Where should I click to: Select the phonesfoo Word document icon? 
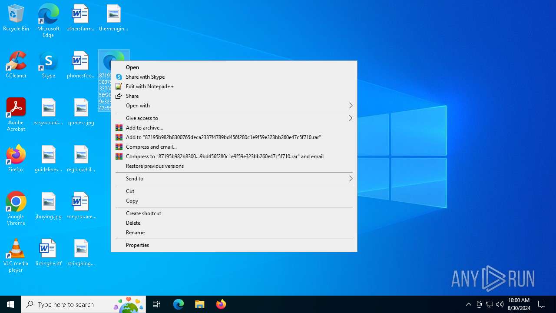(81, 65)
